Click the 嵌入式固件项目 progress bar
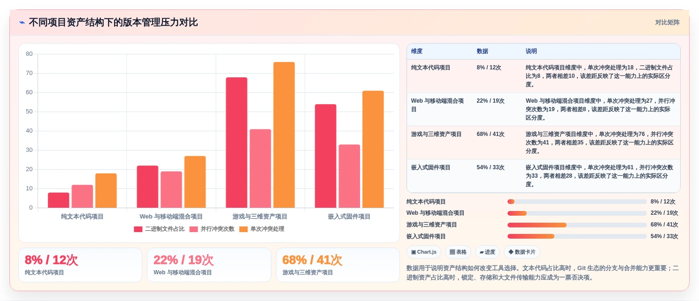 point(577,236)
